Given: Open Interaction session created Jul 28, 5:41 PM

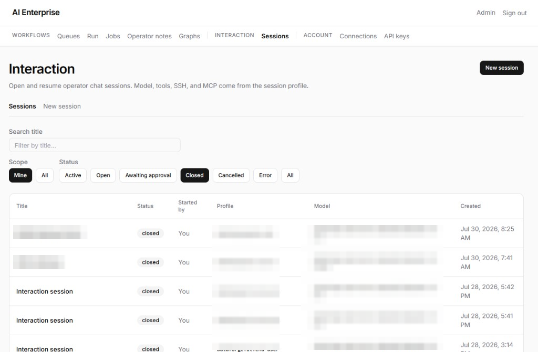Looking at the screenshot, I should click(x=45, y=321).
